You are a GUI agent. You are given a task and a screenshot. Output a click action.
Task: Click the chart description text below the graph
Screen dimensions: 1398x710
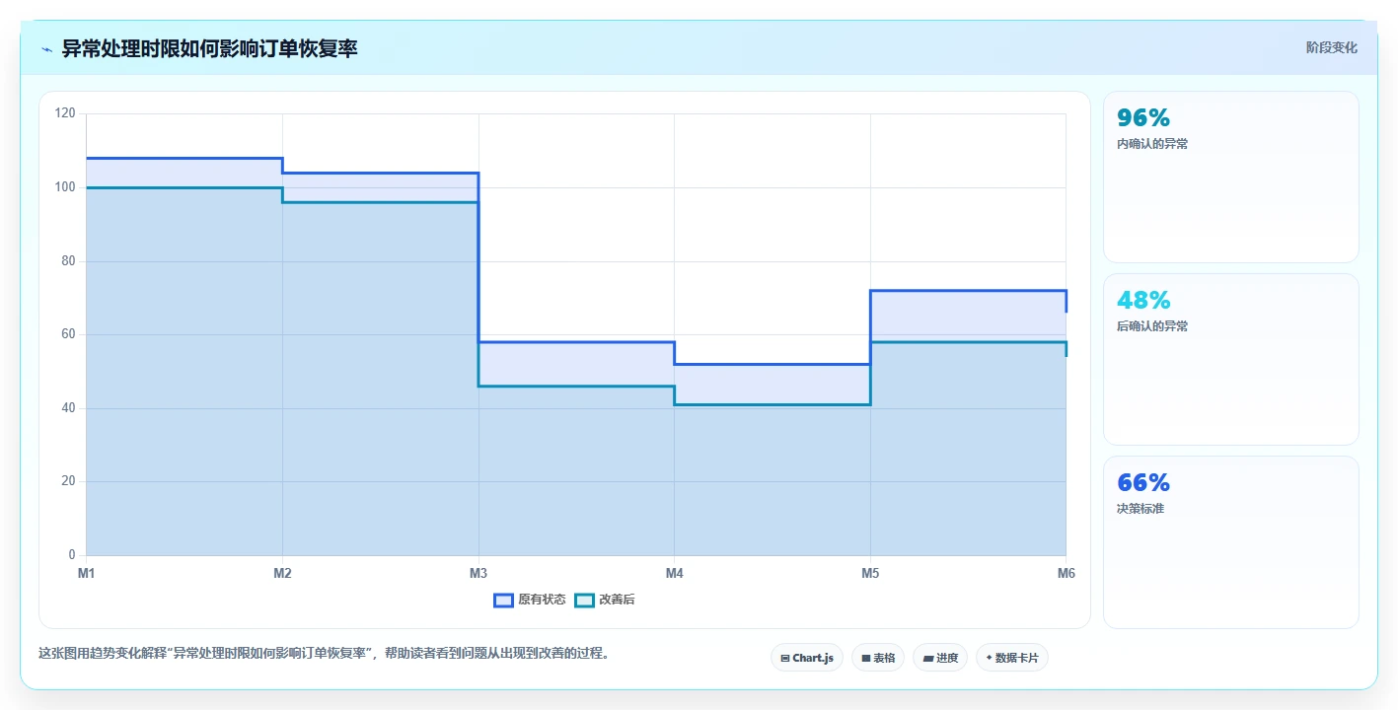(324, 653)
